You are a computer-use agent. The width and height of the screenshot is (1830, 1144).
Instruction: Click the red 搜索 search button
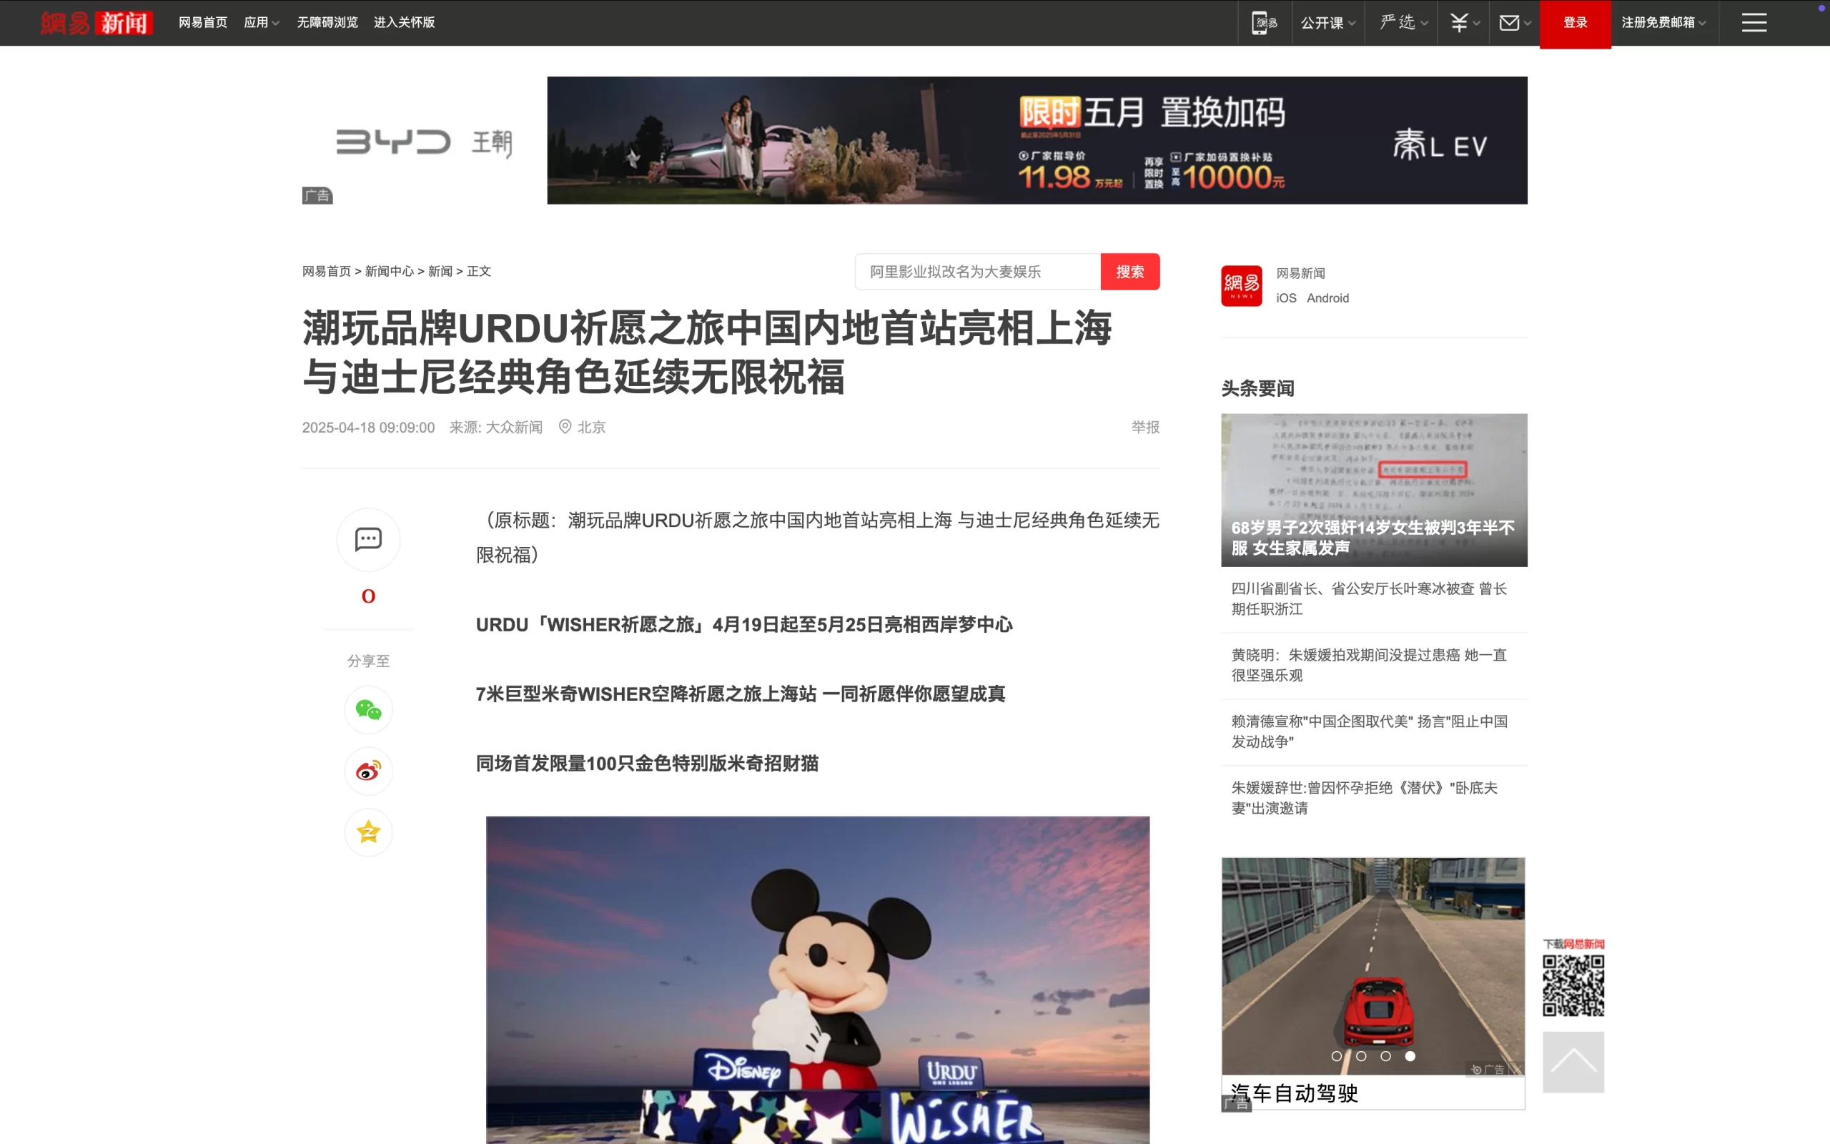pyautogui.click(x=1129, y=272)
